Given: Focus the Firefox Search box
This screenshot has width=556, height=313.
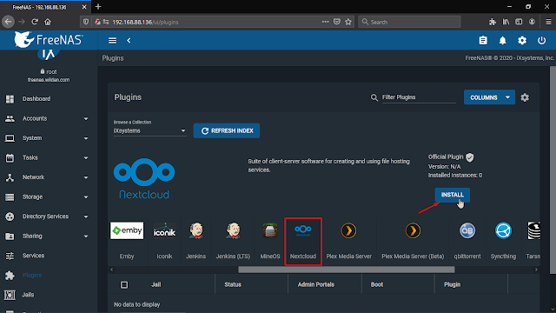Looking at the screenshot, I should point(409,22).
